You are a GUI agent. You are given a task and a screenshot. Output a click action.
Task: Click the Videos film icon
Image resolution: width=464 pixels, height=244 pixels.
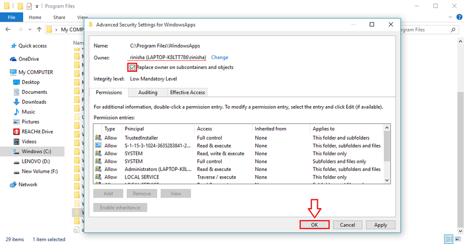[x=17, y=141]
